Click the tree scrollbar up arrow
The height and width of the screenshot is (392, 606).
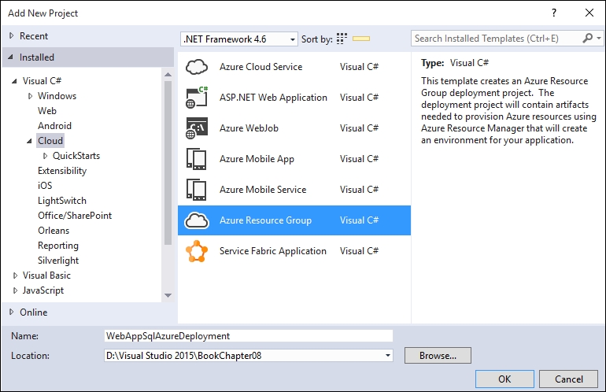pyautogui.click(x=168, y=74)
